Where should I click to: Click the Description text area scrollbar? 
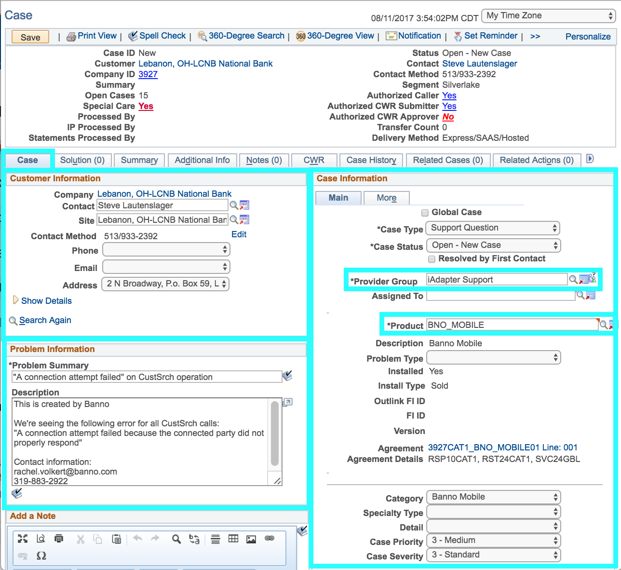275,434
